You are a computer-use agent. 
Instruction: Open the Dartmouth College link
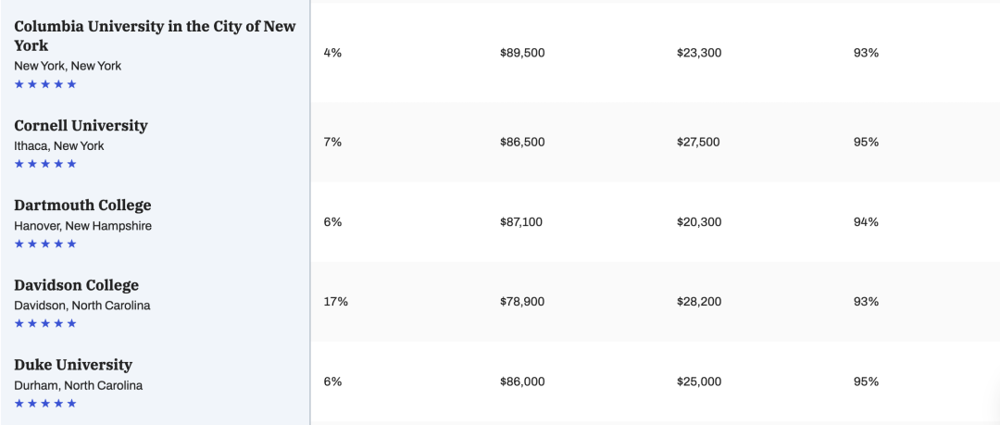point(83,206)
